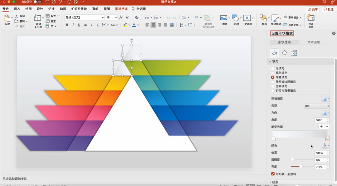The image size is (337, 186).
Task: Open the Fill & Line tab icon
Action: coord(275,53)
